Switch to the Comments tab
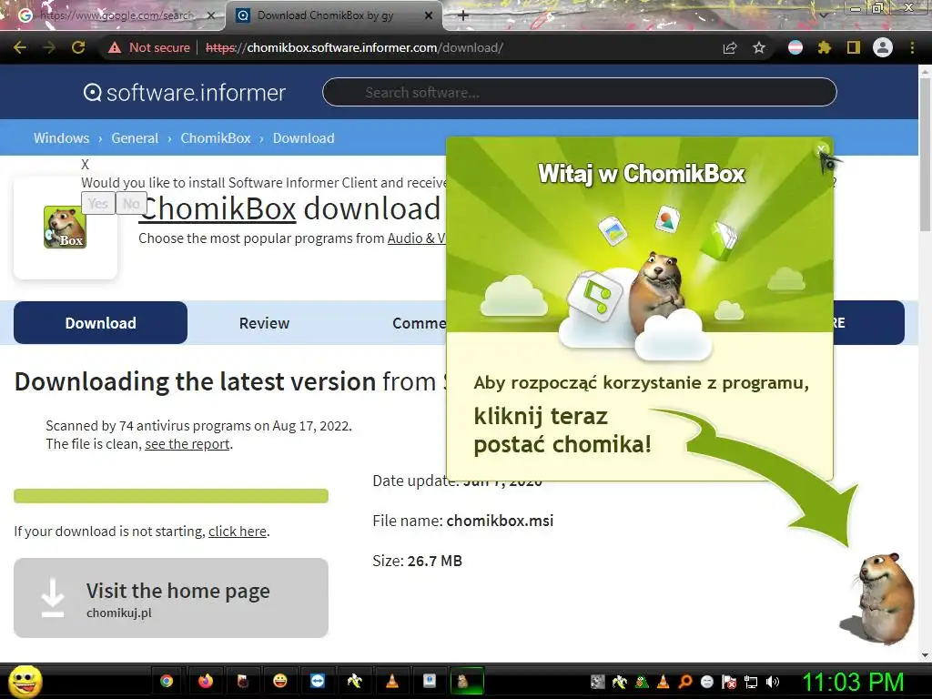 click(x=419, y=323)
